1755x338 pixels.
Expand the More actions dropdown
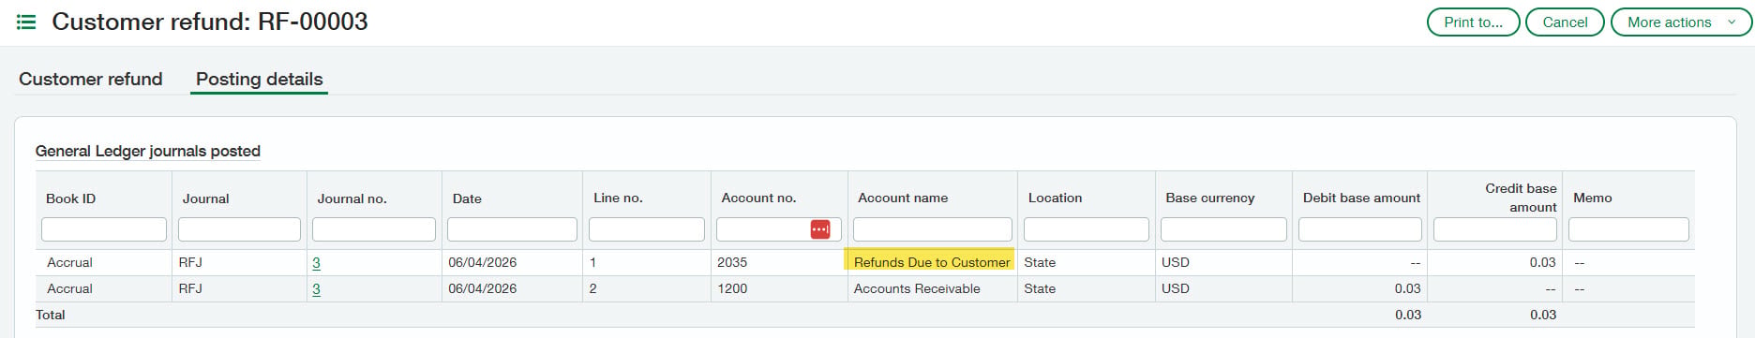pyautogui.click(x=1681, y=22)
